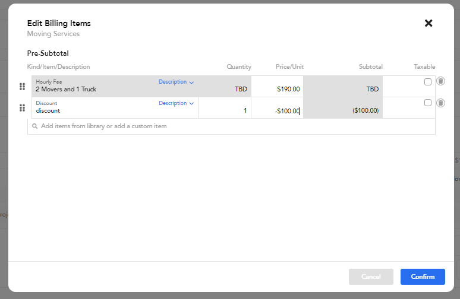This screenshot has width=460, height=299.
Task: Click the TBD subtotal of Hourly Fee
Action: tap(372, 90)
